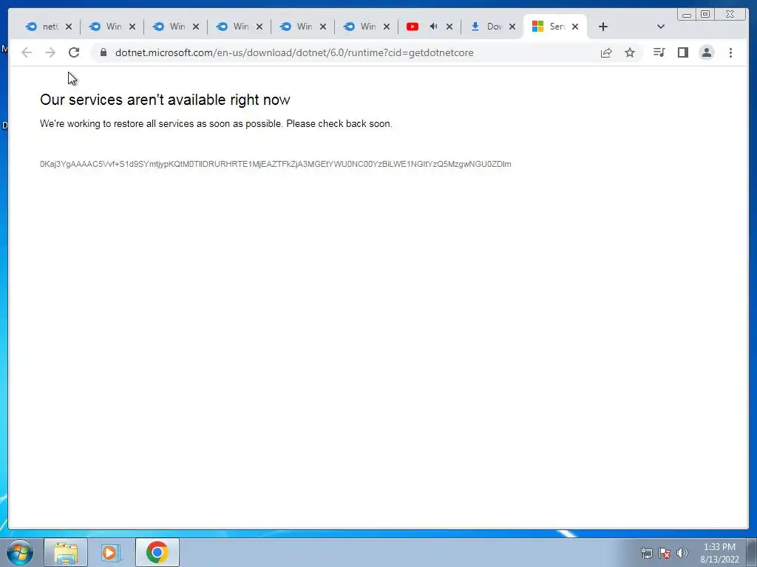Reload the current page

click(x=74, y=52)
